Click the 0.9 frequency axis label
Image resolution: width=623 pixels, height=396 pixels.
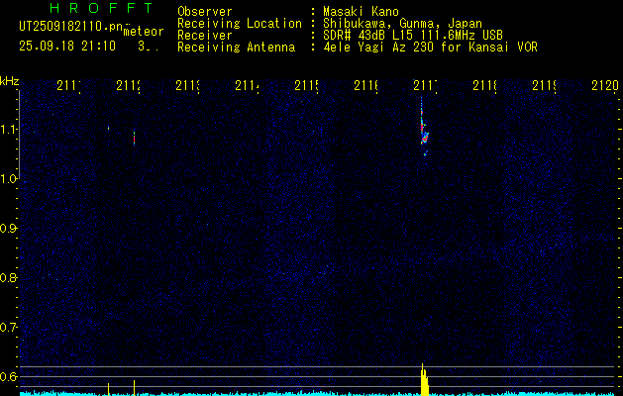9,228
